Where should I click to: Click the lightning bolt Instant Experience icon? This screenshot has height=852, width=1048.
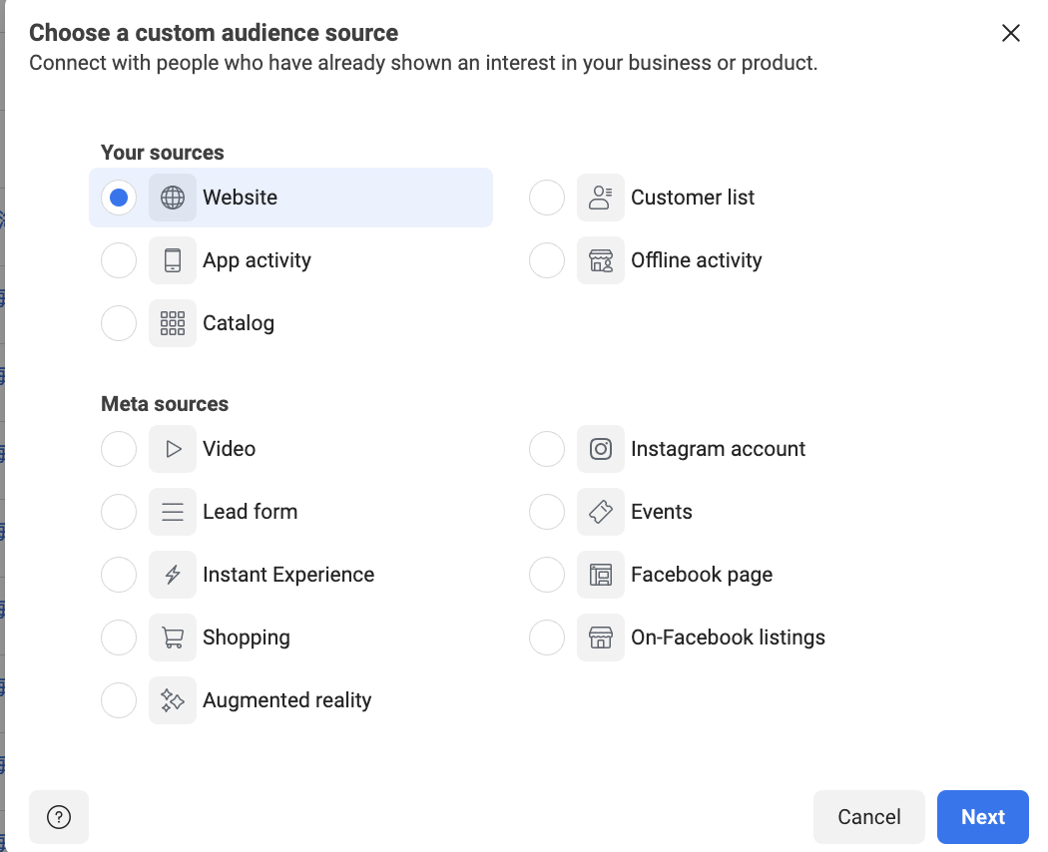(x=173, y=575)
